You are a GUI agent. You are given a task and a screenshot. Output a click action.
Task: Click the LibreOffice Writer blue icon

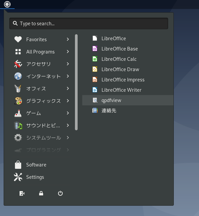[95, 90]
